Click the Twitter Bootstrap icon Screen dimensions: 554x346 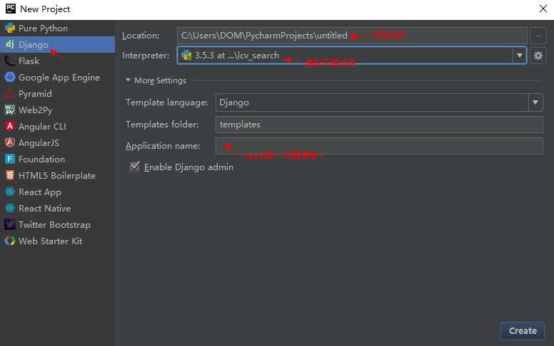10,224
